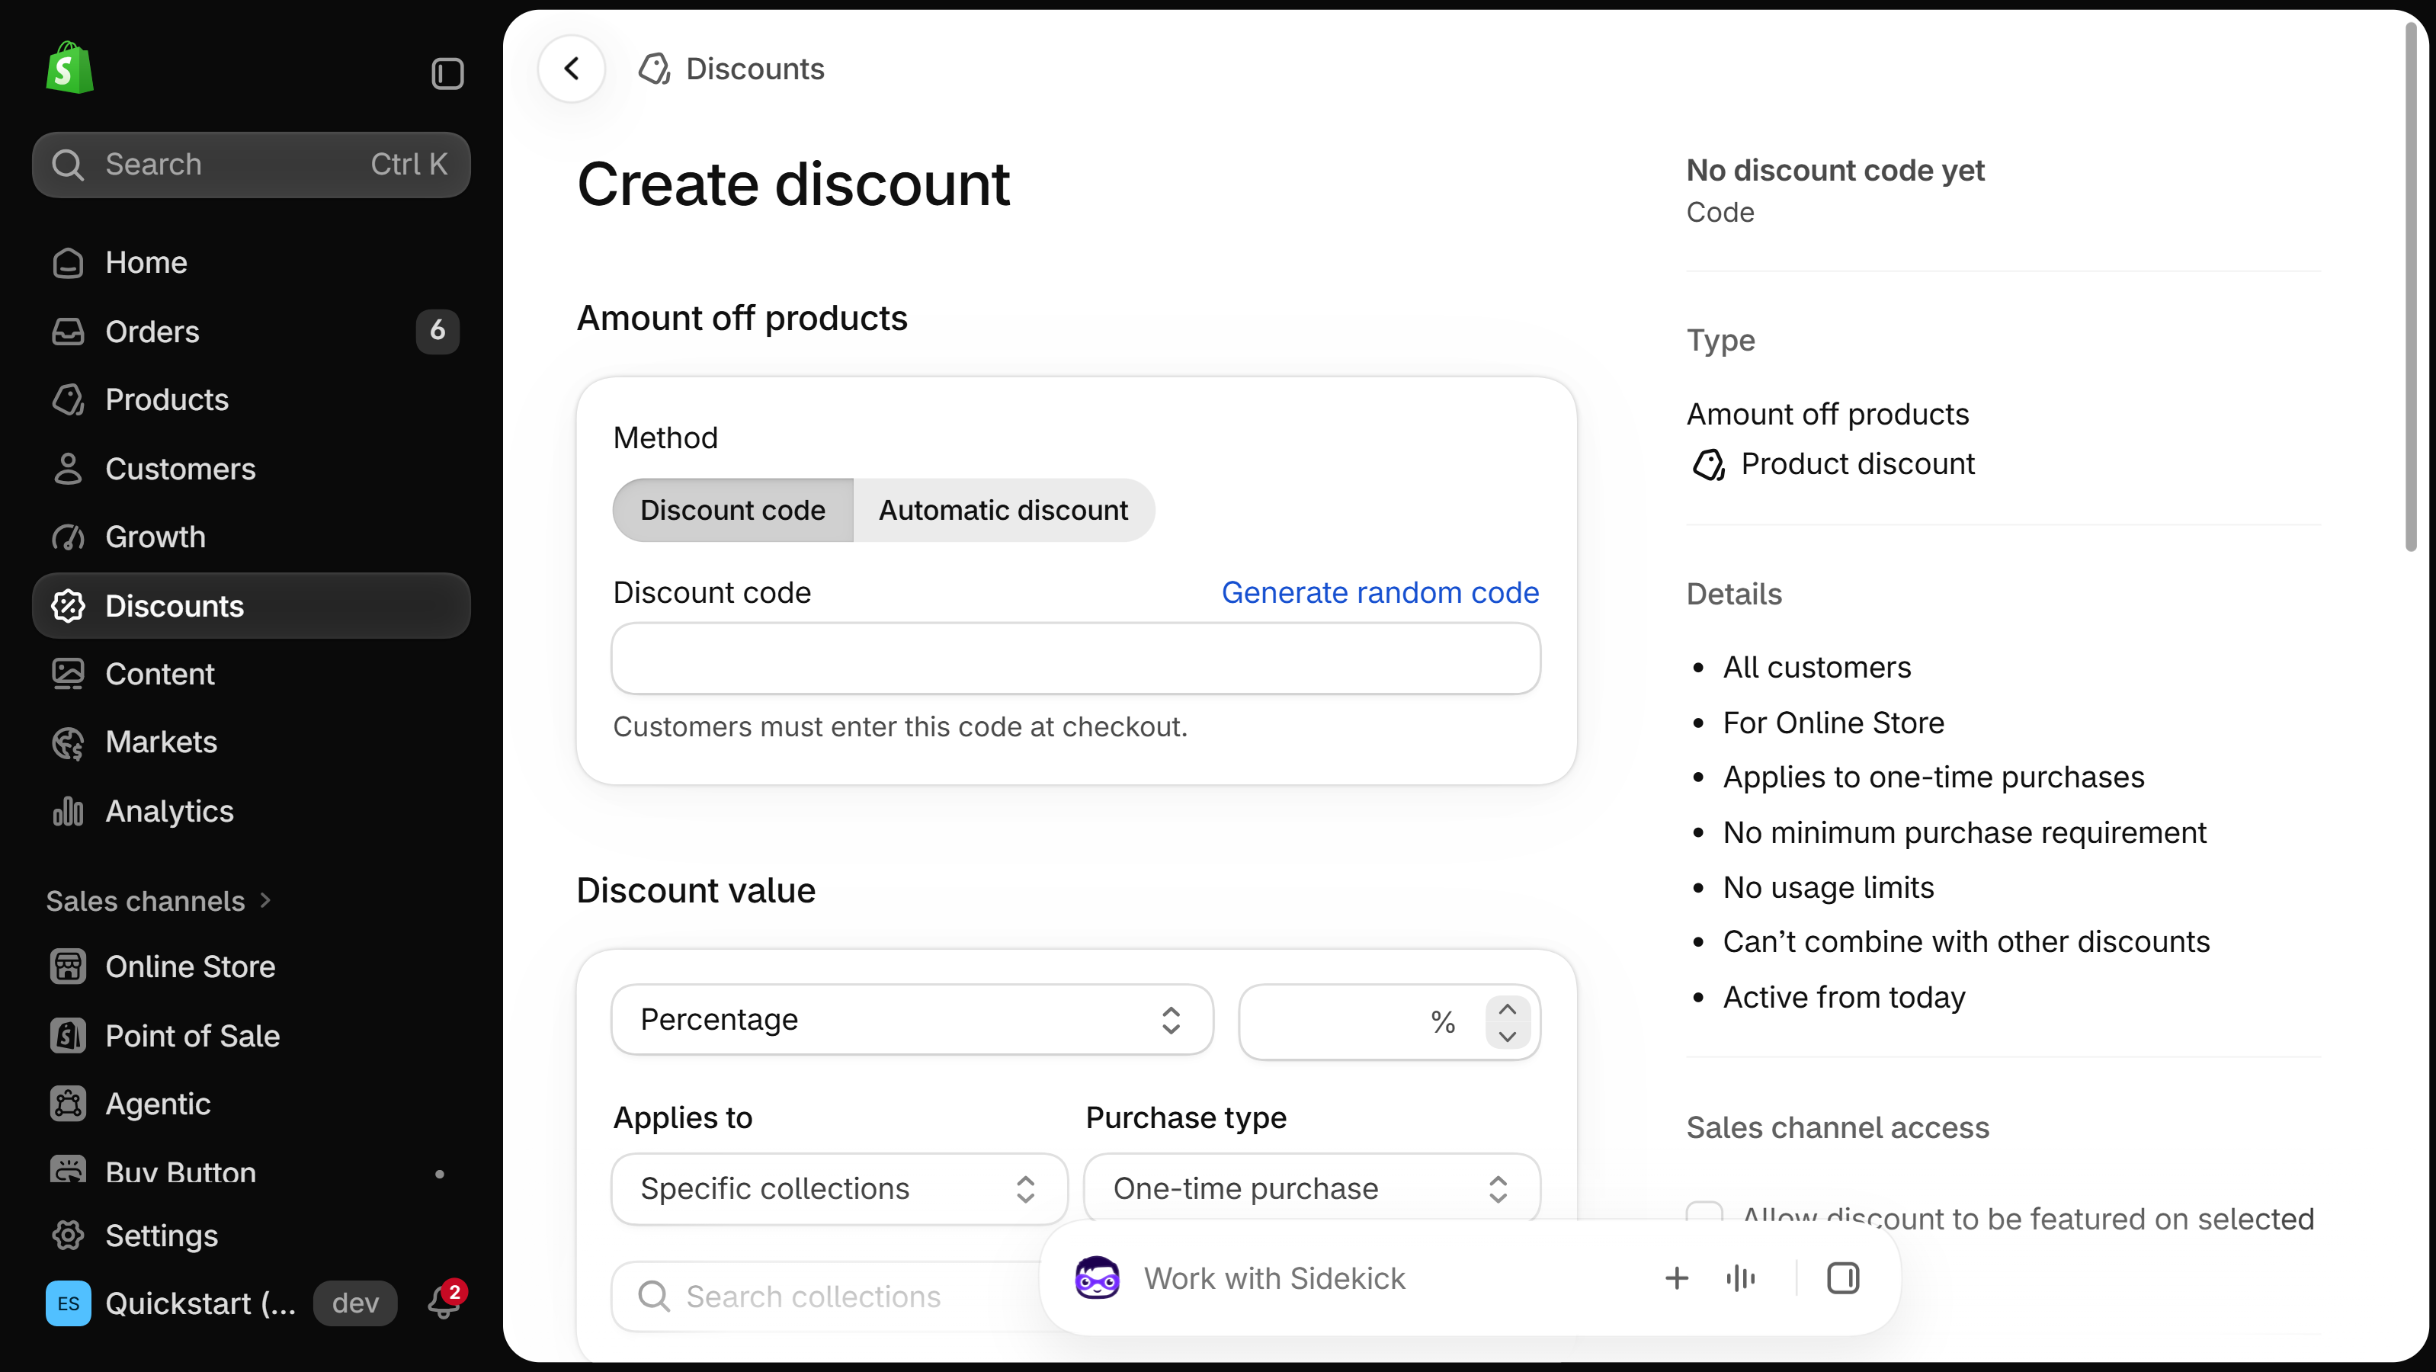Click the Discounts breadcrumb tag icon
The height and width of the screenshot is (1372, 2436).
653,69
